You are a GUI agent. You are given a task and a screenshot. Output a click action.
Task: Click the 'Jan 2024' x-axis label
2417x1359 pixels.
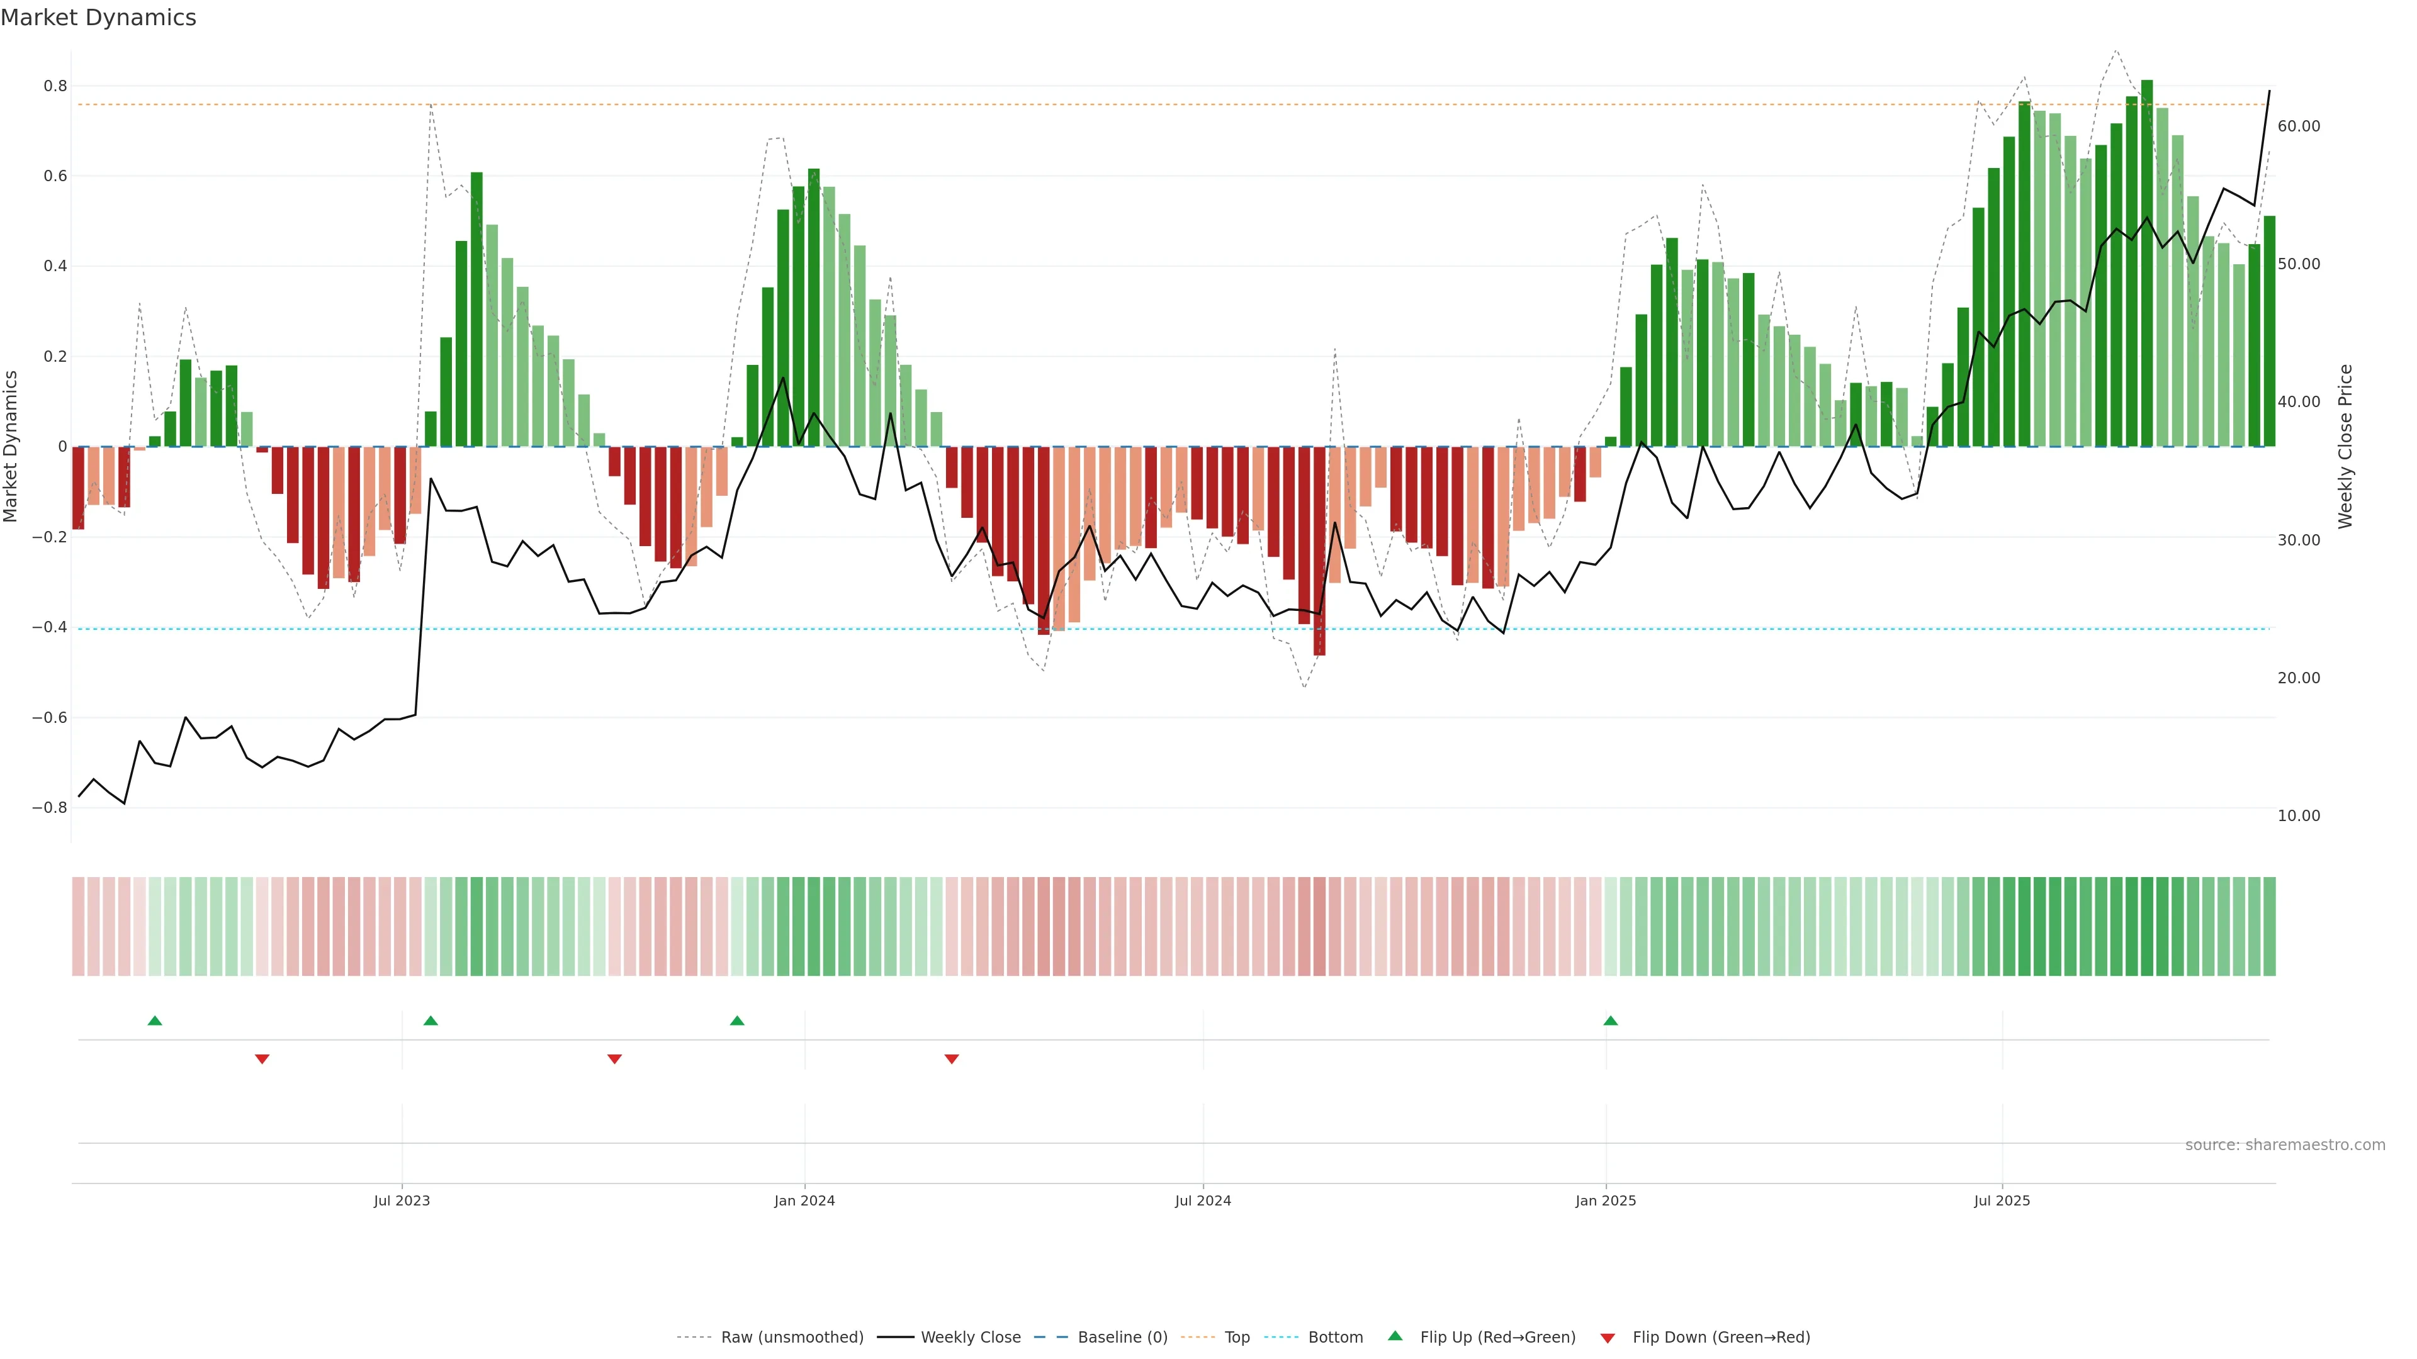(804, 1200)
